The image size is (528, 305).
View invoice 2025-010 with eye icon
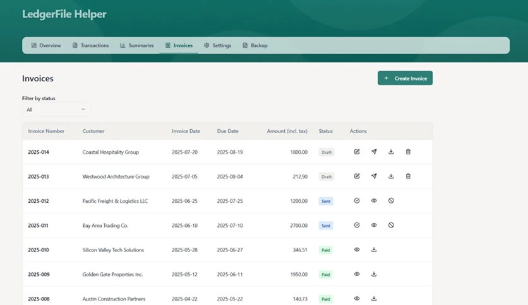(357, 250)
